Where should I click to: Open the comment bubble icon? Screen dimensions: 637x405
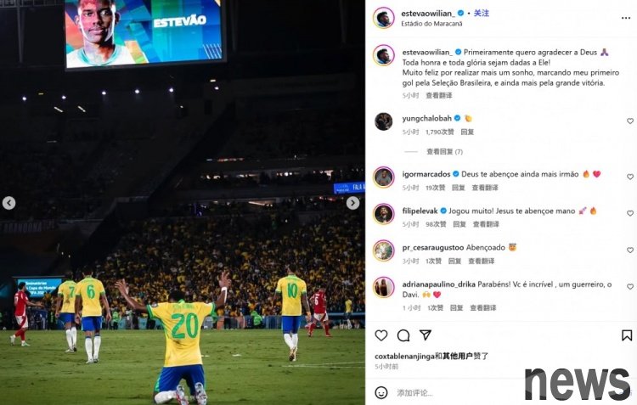403,335
